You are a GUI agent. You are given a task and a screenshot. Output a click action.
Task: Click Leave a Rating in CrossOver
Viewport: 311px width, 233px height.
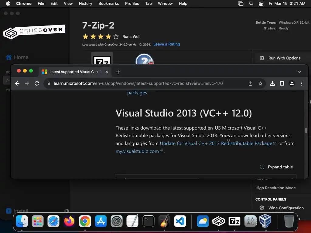click(167, 44)
